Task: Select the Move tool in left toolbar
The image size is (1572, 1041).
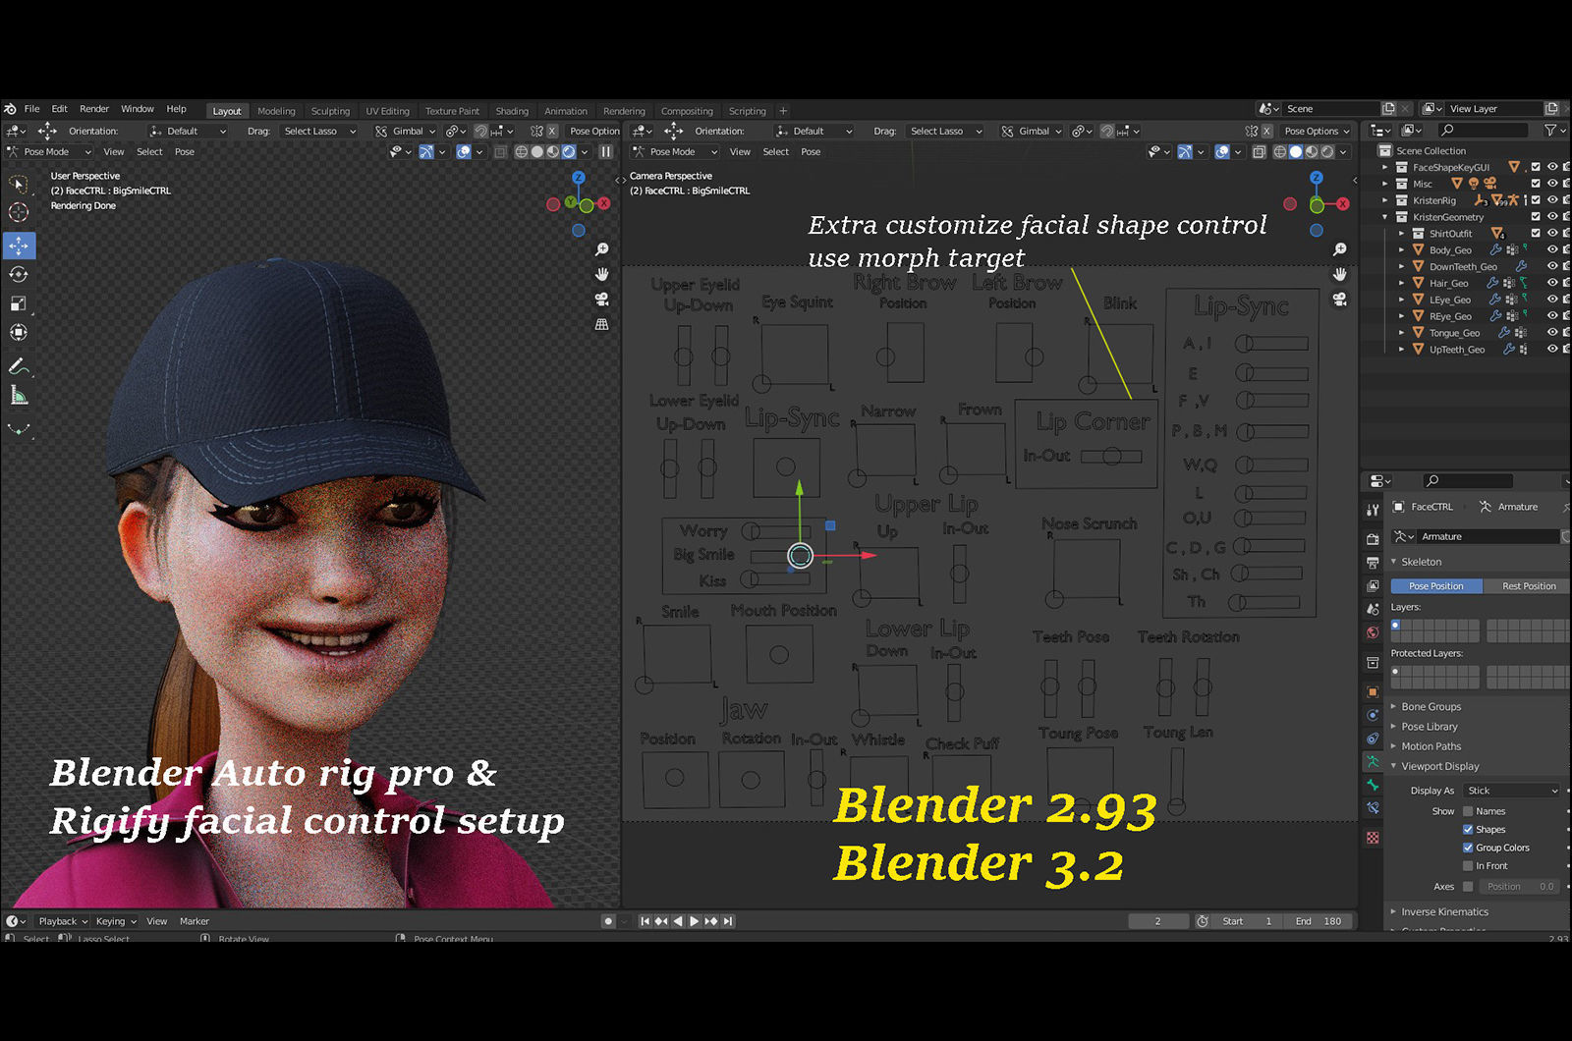Action: coord(19,245)
